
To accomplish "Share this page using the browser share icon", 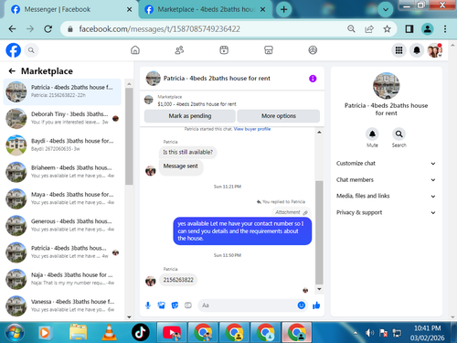I will [x=369, y=29].
